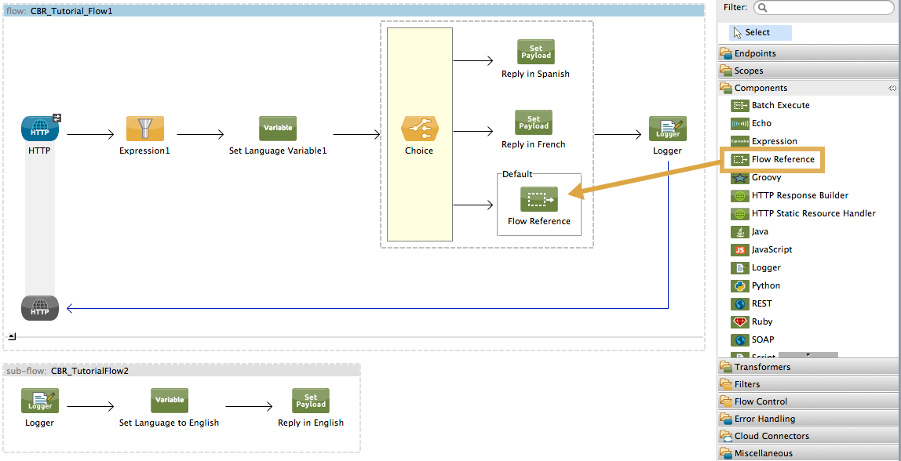Select the Set Language Variable1 node
Image resolution: width=901 pixels, height=461 pixels.
point(278,129)
